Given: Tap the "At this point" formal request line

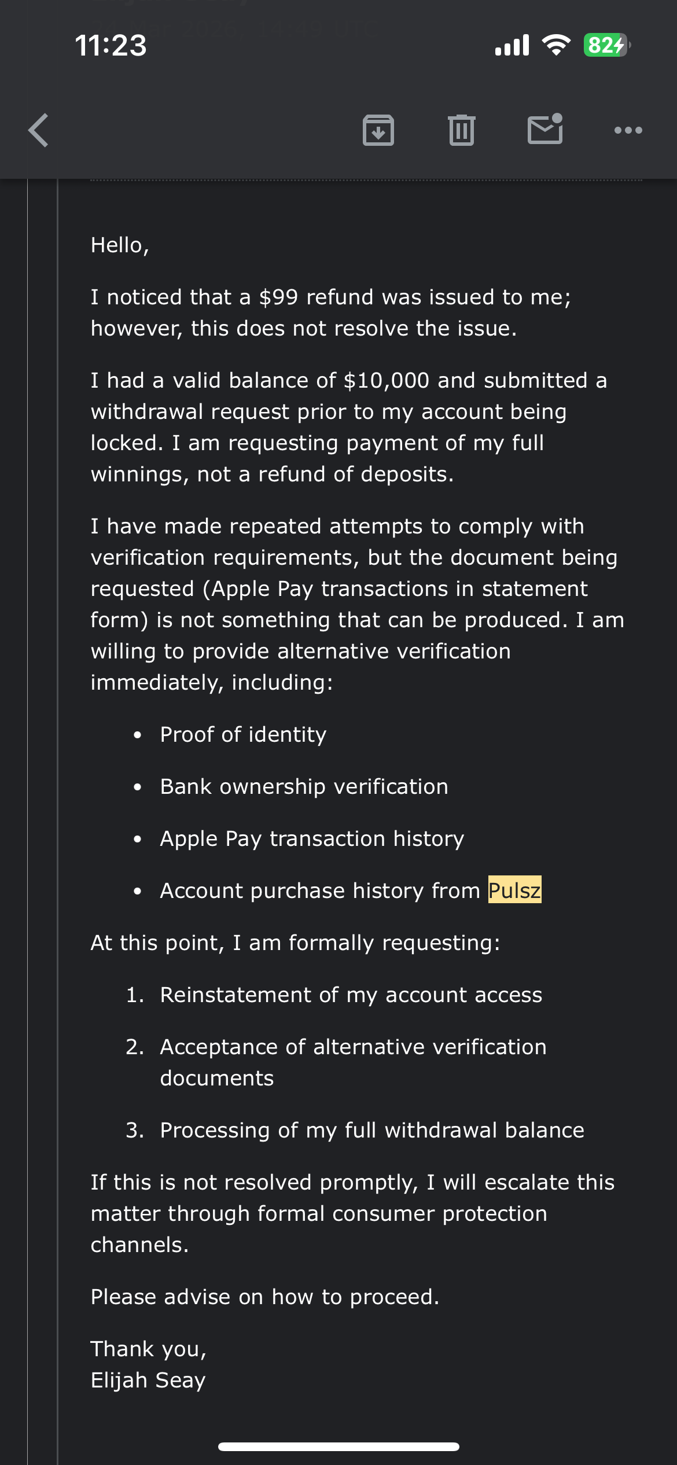Looking at the screenshot, I should (295, 943).
